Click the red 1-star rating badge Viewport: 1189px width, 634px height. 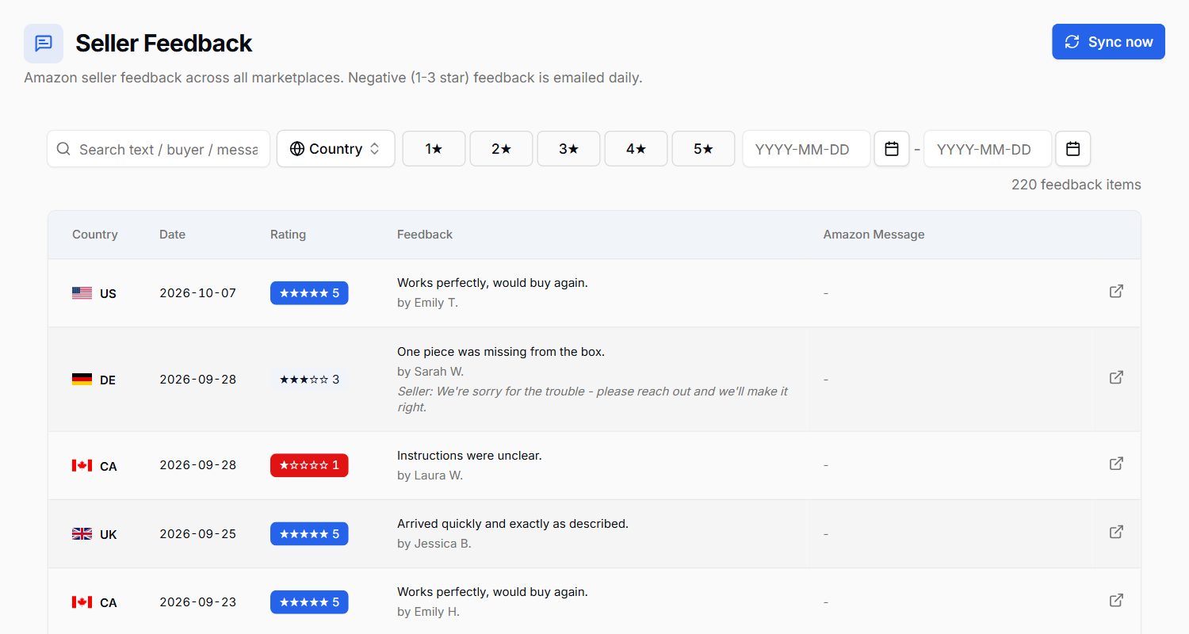309,465
